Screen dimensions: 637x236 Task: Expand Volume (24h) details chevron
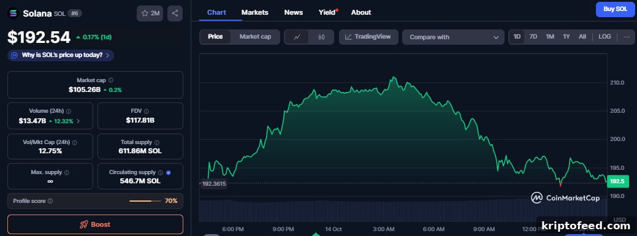click(x=78, y=121)
